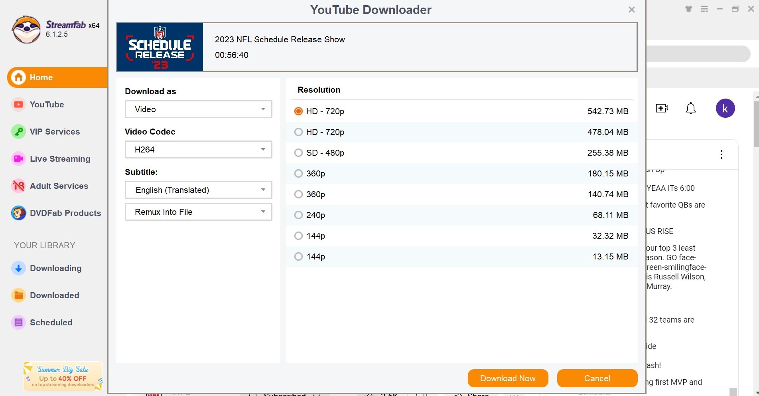Screen dimensions: 759x396
Task: Click the YouTube create video icon
Action: 662,108
